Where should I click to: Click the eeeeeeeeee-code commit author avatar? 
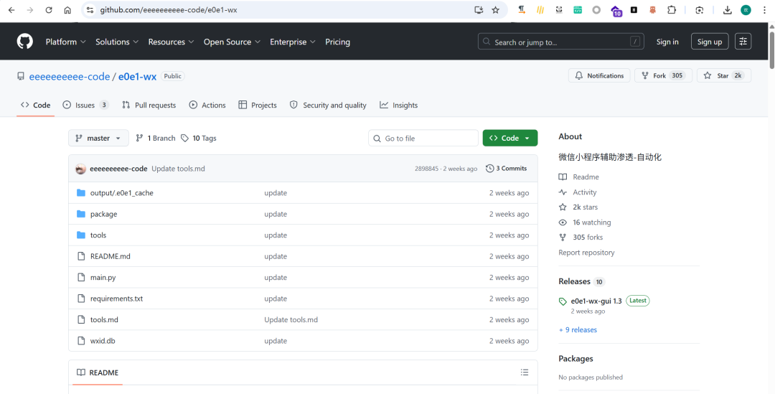click(x=80, y=169)
